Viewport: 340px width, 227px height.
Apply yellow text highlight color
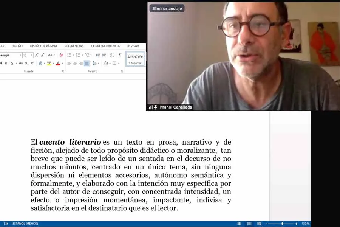coord(49,63)
